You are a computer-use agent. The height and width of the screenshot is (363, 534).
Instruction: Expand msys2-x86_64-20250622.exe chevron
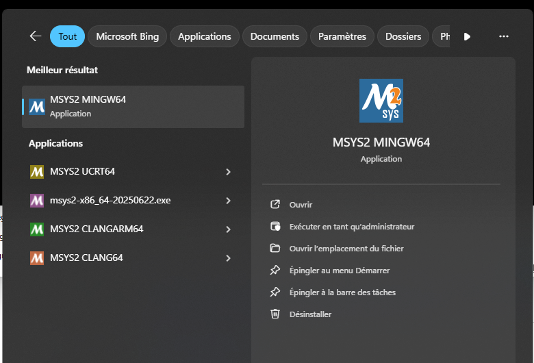click(228, 201)
